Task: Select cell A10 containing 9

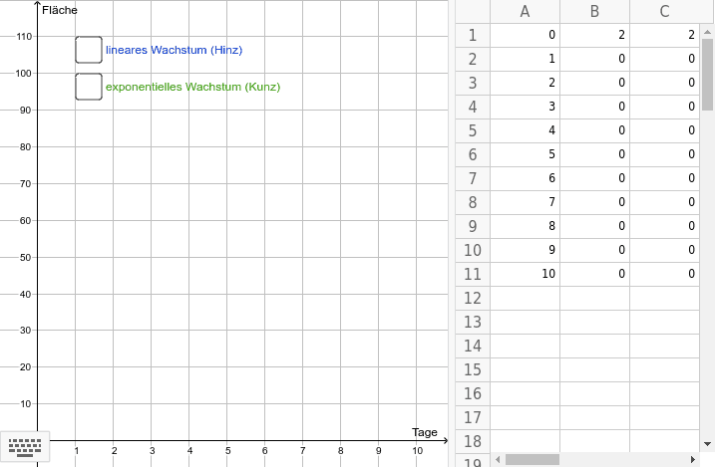Action: [x=525, y=250]
